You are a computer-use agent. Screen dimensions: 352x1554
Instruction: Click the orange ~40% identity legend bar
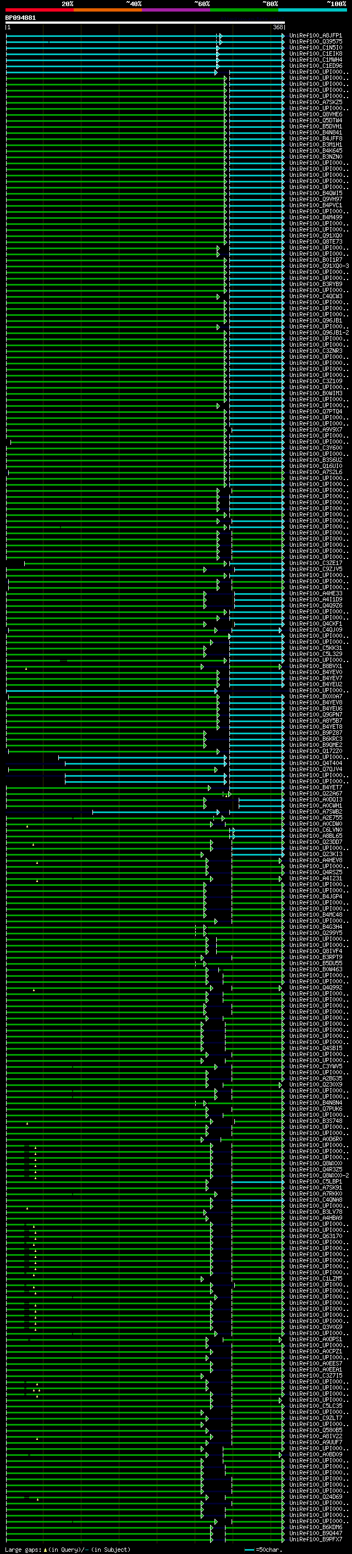click(x=108, y=10)
